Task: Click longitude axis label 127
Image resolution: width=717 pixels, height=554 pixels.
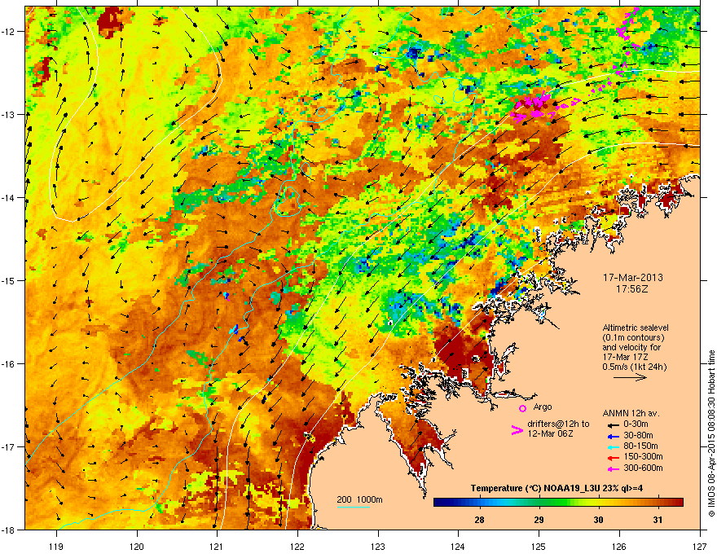Action: click(700, 546)
